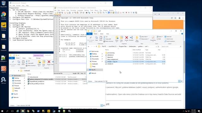This screenshot has height=113, width=202.
Task: Click Redo icon in Notepad++ toolbar
Action: pos(83,13)
